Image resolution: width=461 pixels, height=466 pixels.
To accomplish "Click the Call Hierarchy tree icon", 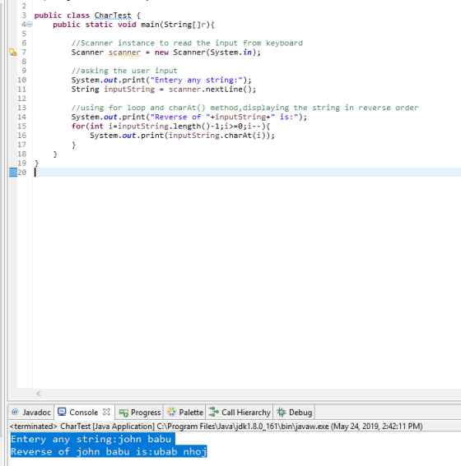I will [213, 412].
